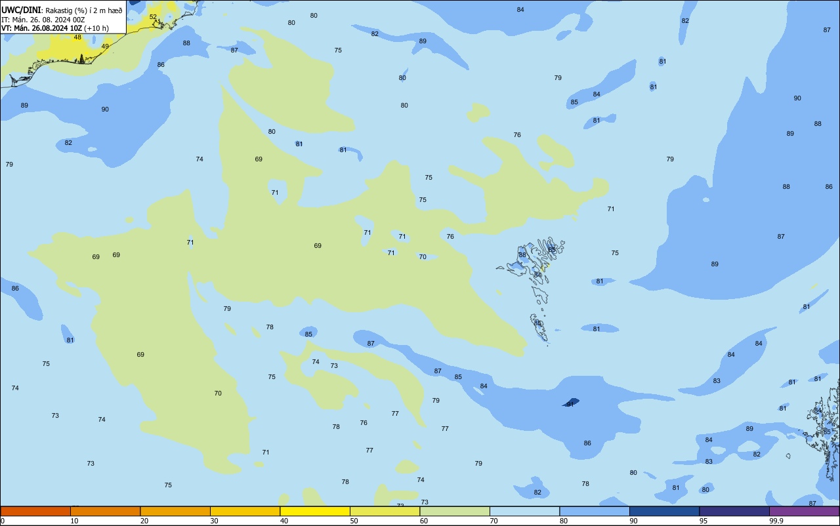
Task: Click the 70–80 pale blue legend swatch
Action: [524, 511]
